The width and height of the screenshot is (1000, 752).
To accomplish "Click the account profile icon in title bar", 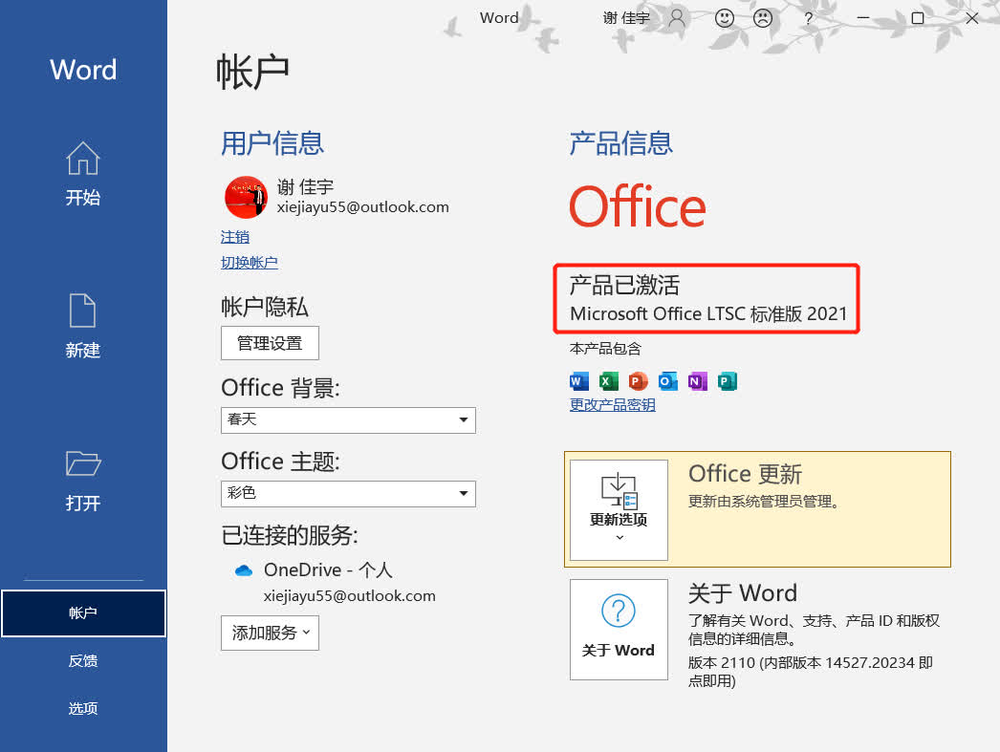I will (677, 18).
